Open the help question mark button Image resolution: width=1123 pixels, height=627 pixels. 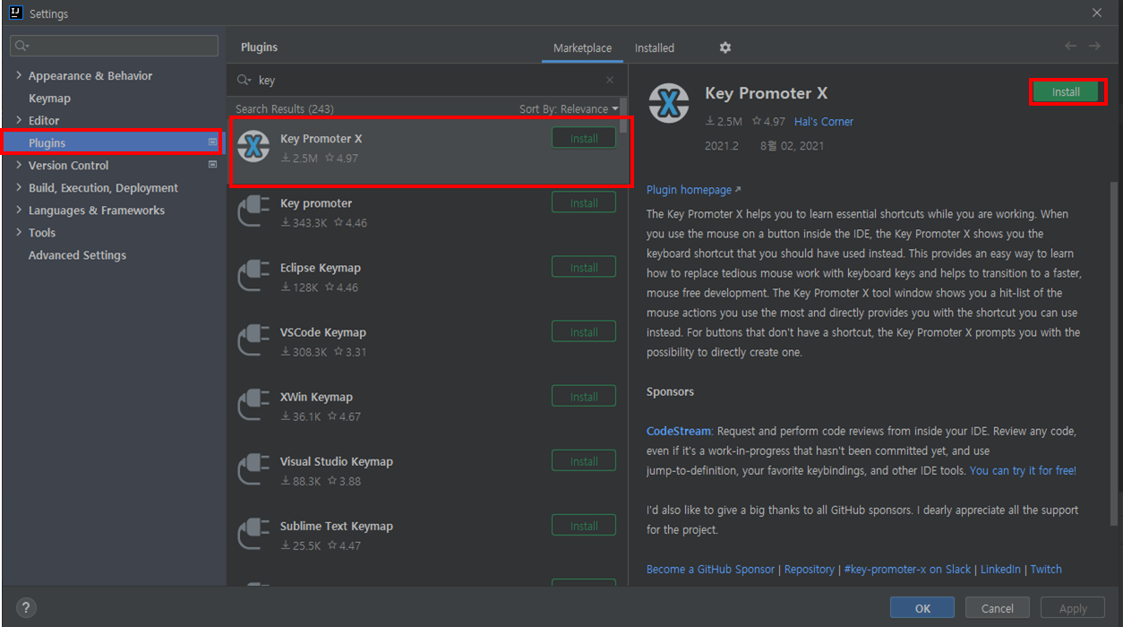(x=26, y=607)
